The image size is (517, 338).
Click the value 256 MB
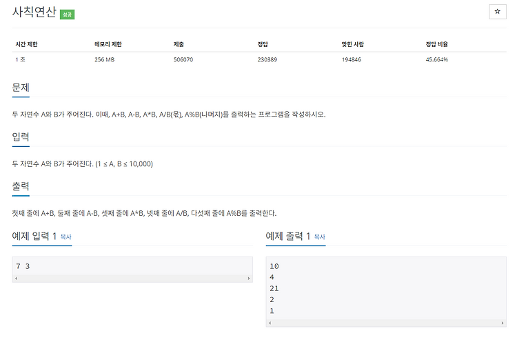[105, 60]
